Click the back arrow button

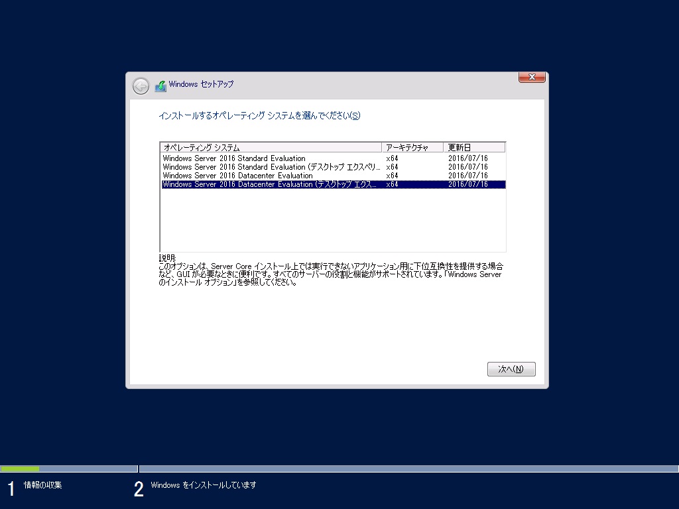[141, 86]
